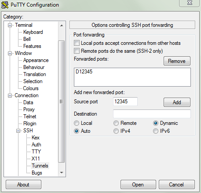Select D12345 in forwarded ports list
Viewport: 201px width, 193px height.
(84, 72)
